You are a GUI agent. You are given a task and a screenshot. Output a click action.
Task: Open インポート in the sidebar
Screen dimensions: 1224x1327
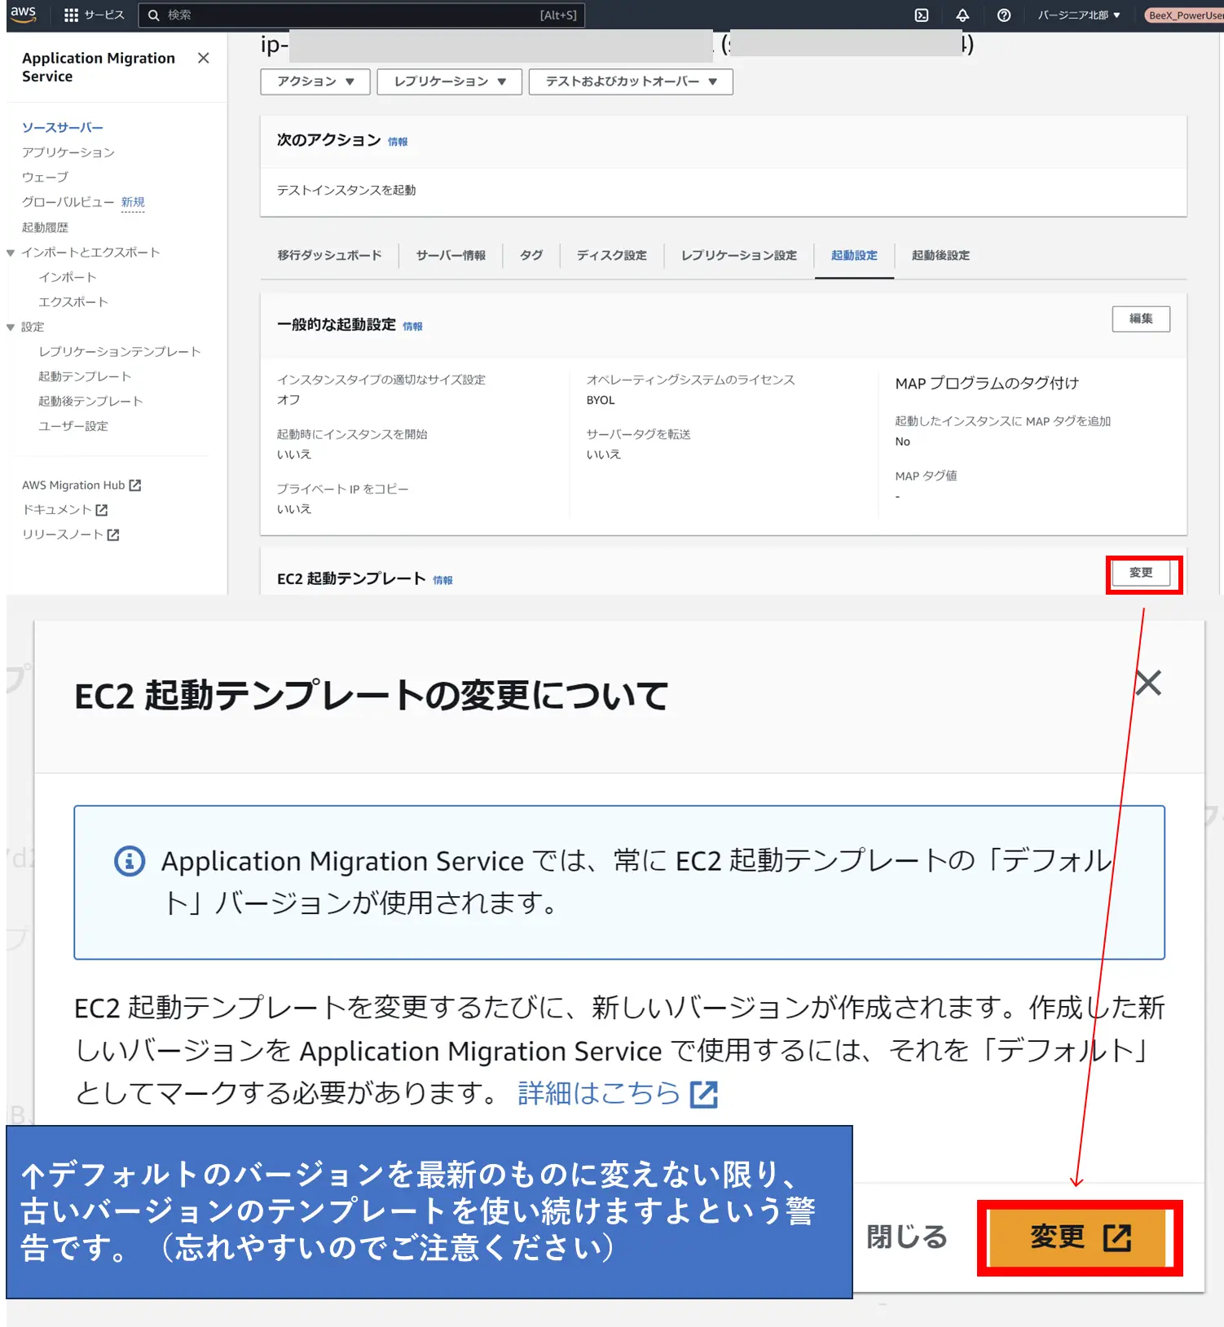(68, 277)
